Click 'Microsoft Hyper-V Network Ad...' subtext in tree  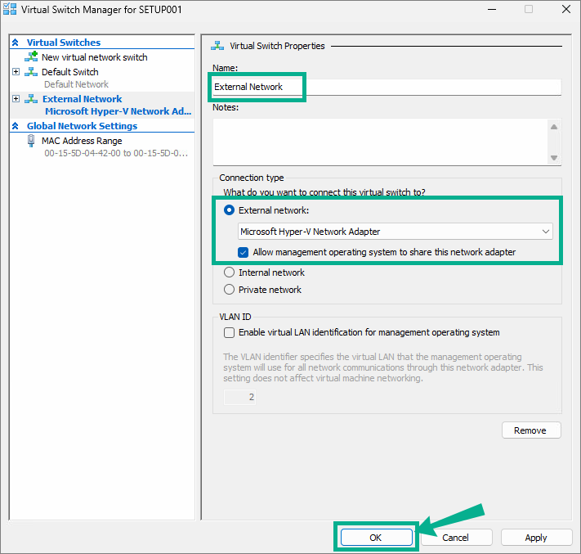click(118, 111)
